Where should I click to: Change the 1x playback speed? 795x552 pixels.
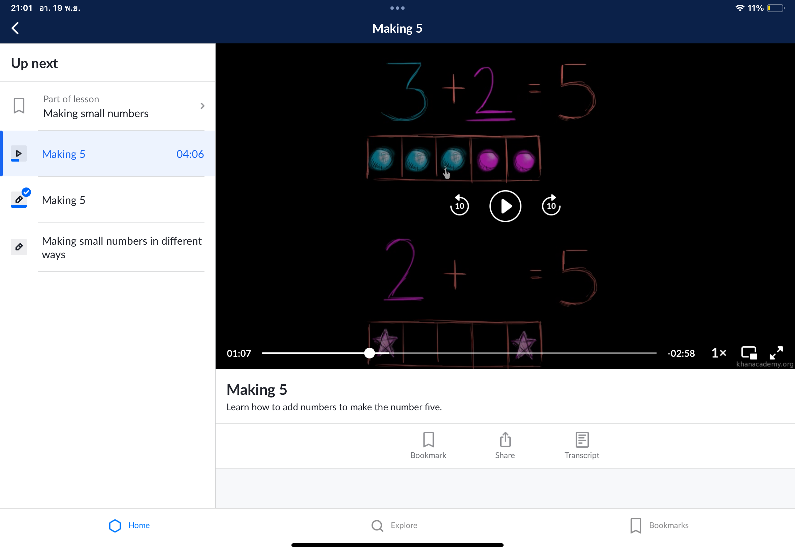click(719, 353)
